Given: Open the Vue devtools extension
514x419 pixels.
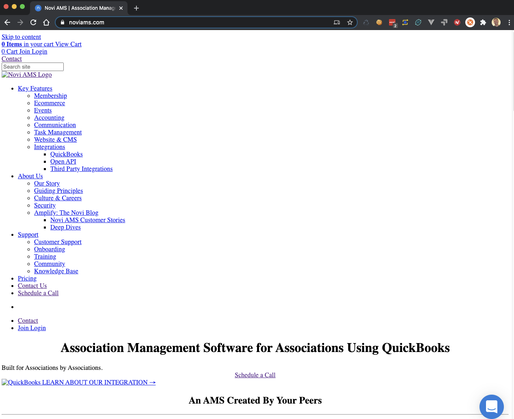Looking at the screenshot, I should [431, 22].
